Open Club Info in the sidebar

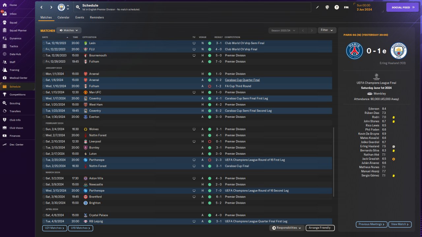[x=15, y=120]
